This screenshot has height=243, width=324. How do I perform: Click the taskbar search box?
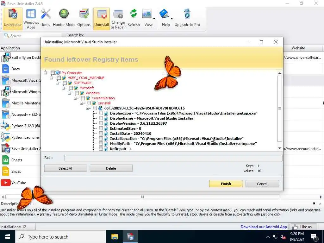click(61, 237)
